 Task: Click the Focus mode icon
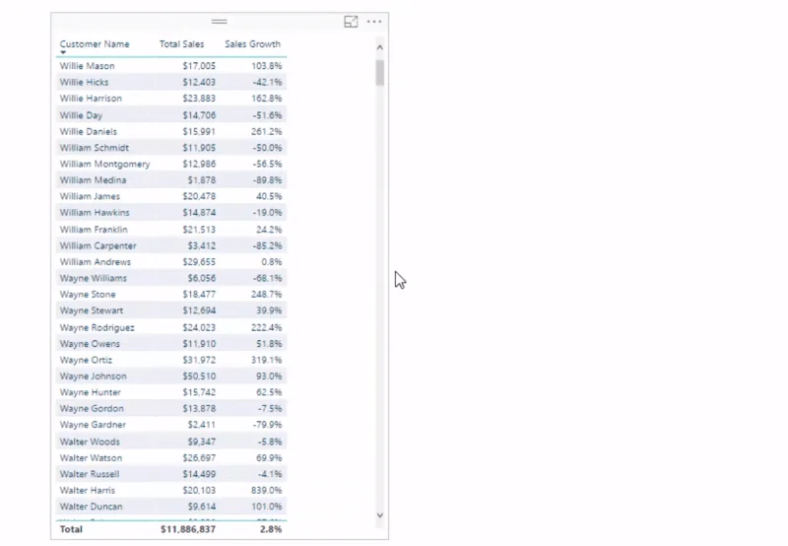351,22
